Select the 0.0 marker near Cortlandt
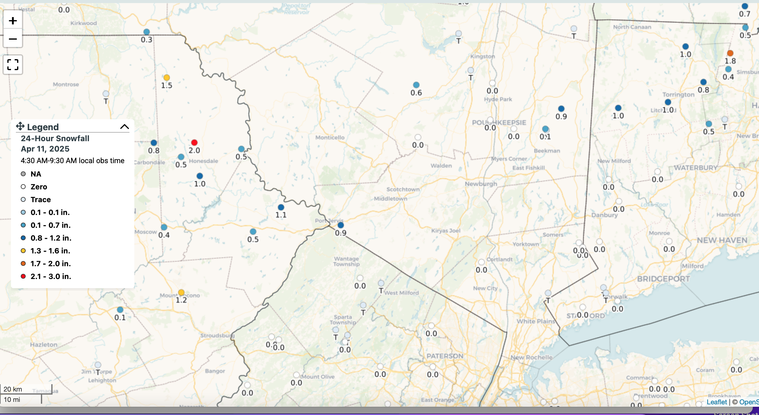Image resolution: width=759 pixels, height=415 pixels. point(481,262)
